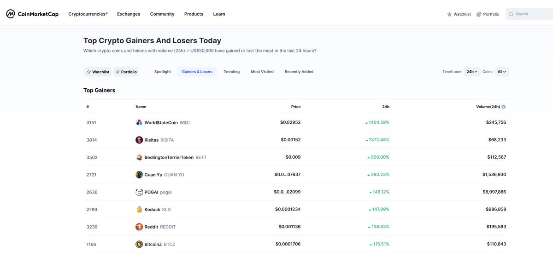This screenshot has height=257, width=553.
Task: Open the Reddit REDDIT link
Action: (x=156, y=227)
